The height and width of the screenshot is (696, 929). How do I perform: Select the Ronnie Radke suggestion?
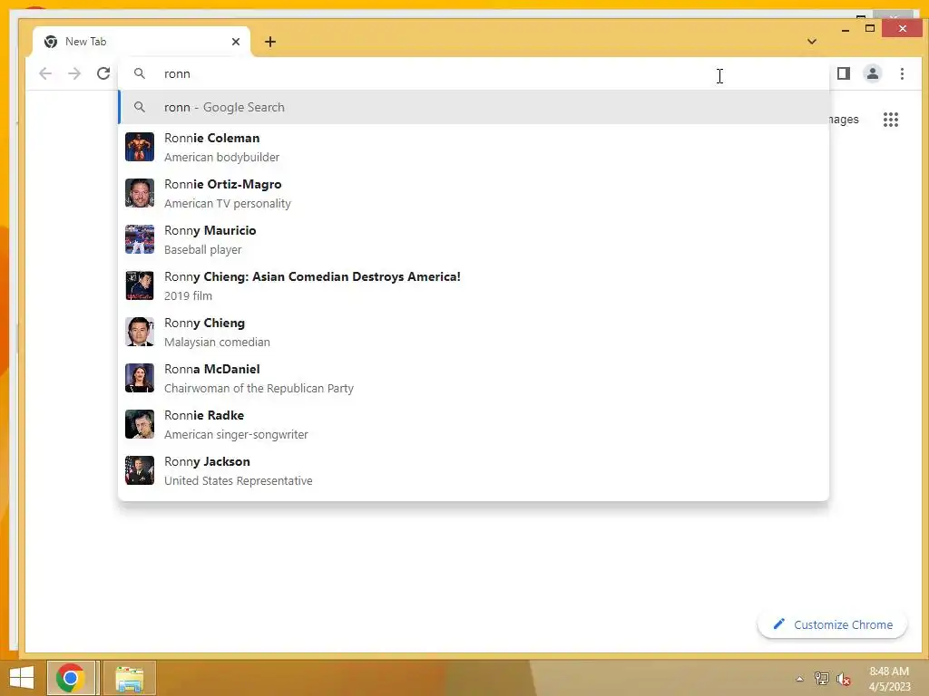474,424
